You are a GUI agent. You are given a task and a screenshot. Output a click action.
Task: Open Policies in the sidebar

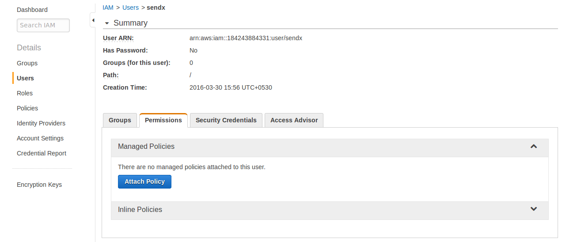27,108
